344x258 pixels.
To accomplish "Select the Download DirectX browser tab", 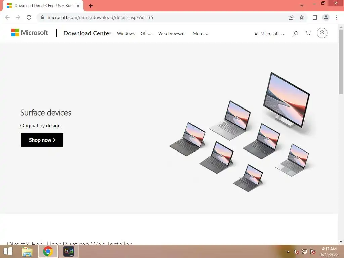I will point(43,6).
